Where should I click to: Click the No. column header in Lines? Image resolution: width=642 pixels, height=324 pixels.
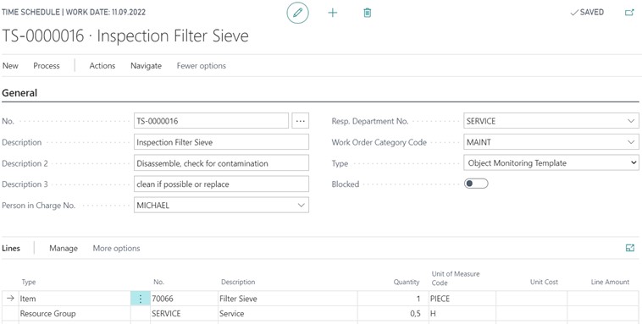pos(159,282)
